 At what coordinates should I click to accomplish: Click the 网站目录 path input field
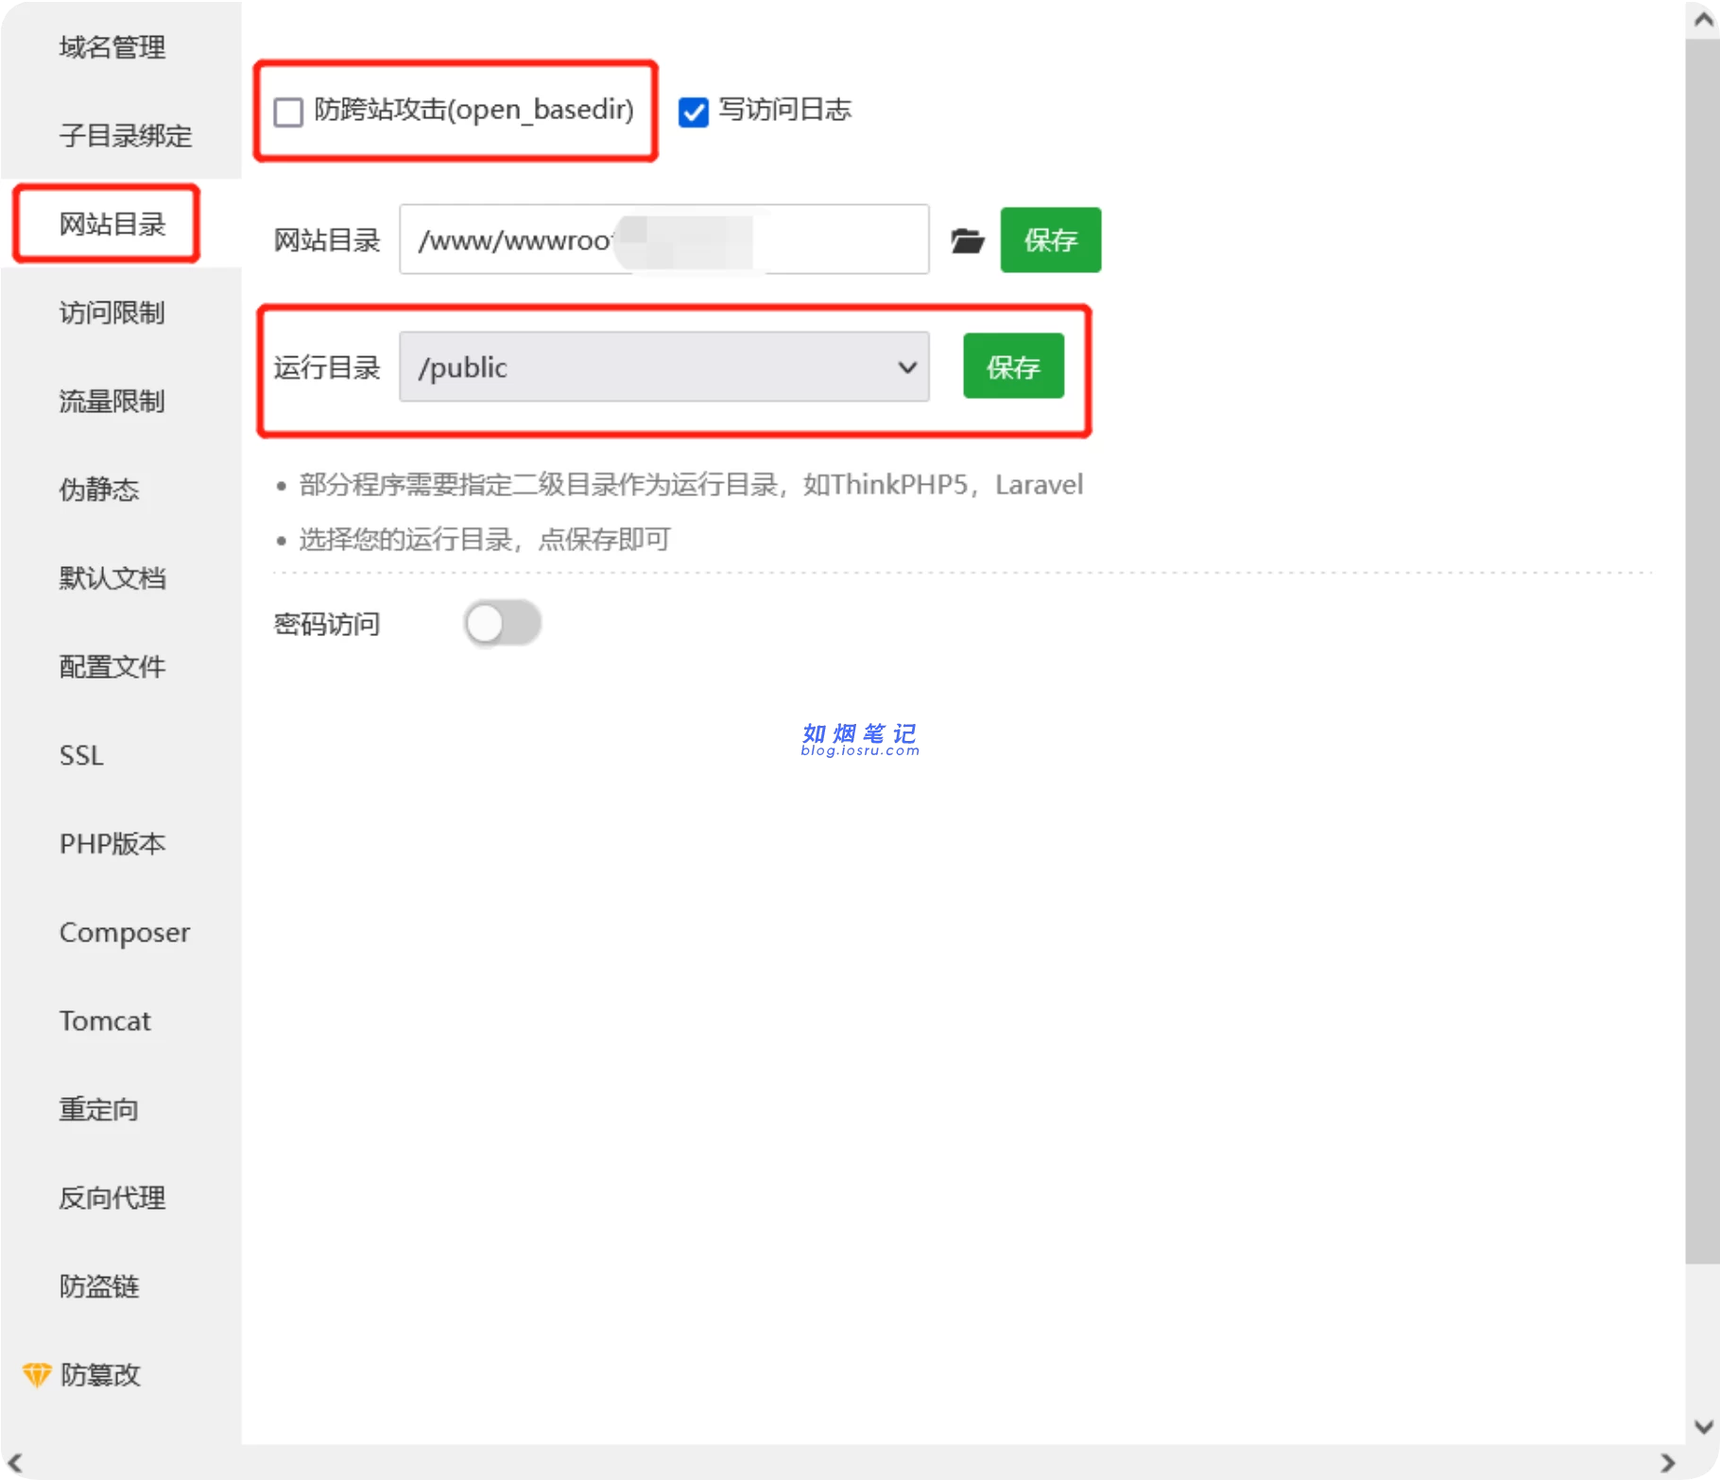tap(664, 239)
